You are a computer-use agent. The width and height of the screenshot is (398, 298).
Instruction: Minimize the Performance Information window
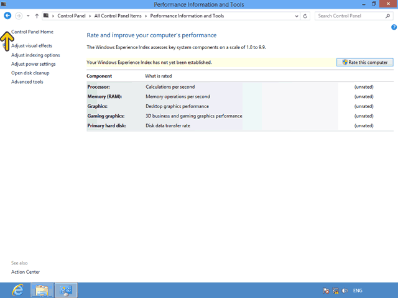click(x=363, y=4)
